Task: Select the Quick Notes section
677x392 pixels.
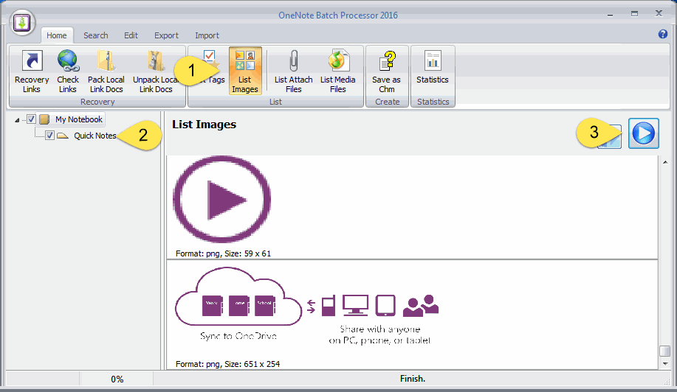Action: [x=95, y=136]
